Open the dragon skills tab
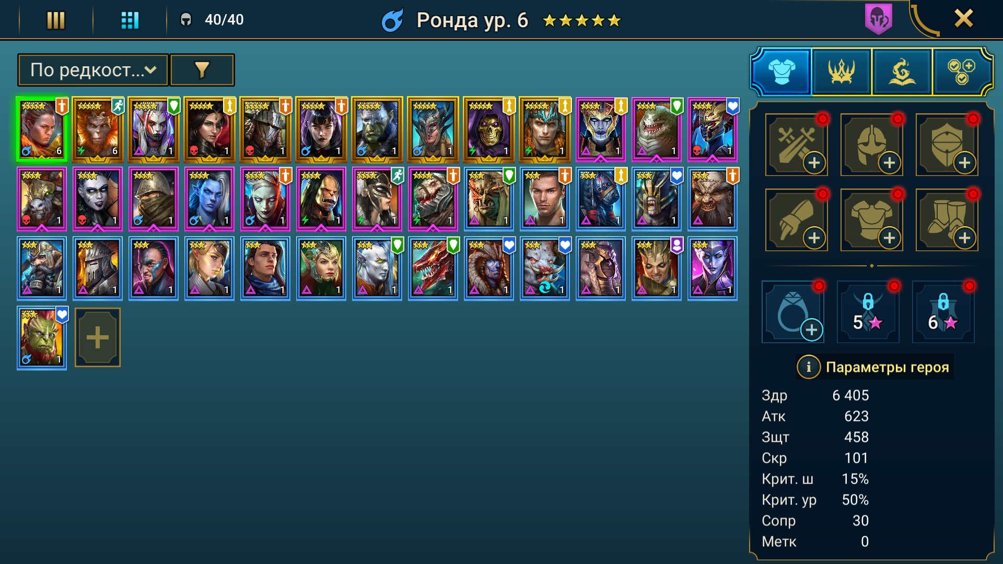Viewport: 1003px width, 564px height. click(x=902, y=72)
